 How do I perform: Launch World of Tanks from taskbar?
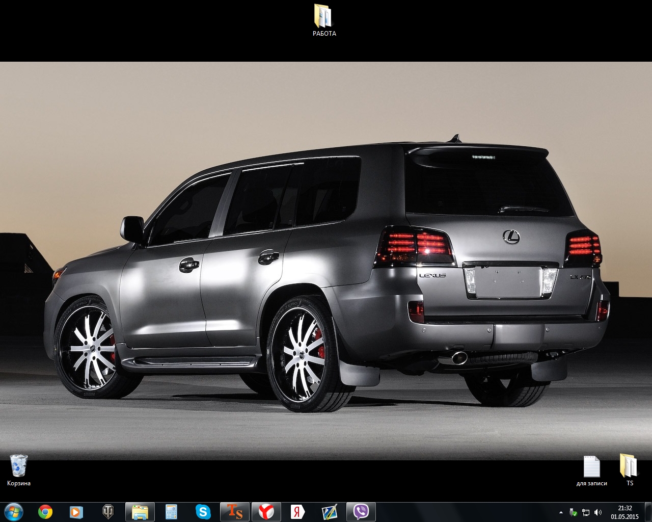pyautogui.click(x=108, y=511)
